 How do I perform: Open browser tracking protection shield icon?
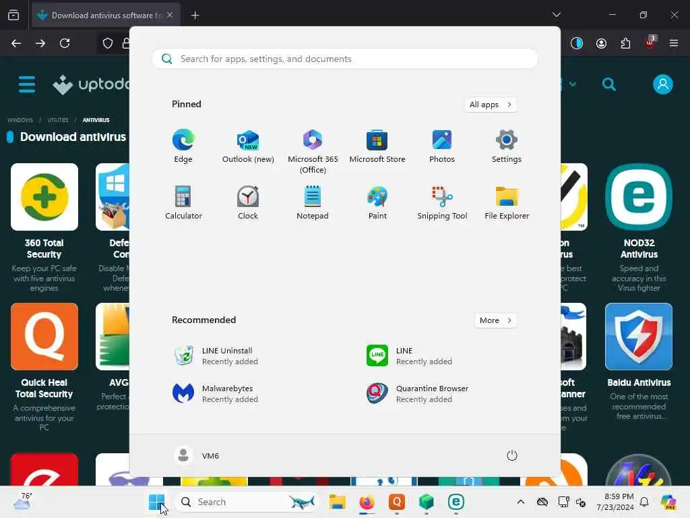tap(107, 43)
